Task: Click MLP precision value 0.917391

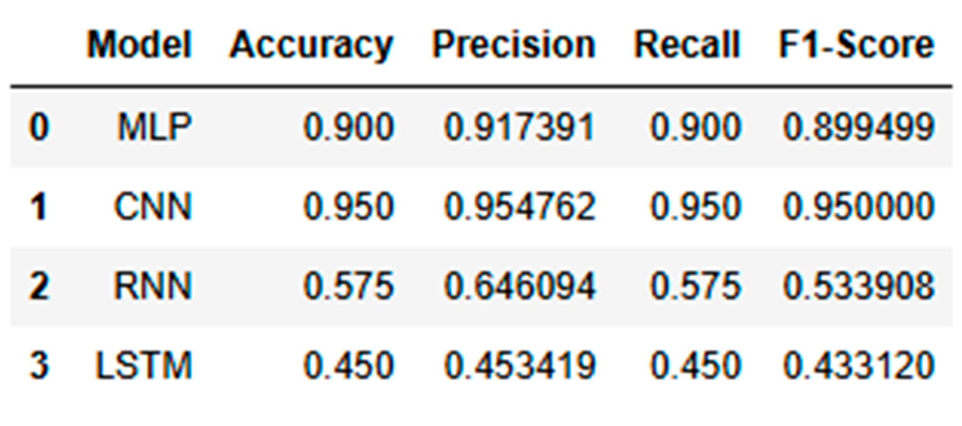Action: coord(519,126)
